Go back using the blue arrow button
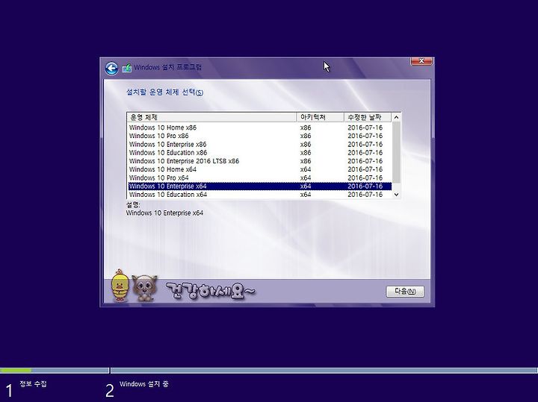 pos(111,68)
